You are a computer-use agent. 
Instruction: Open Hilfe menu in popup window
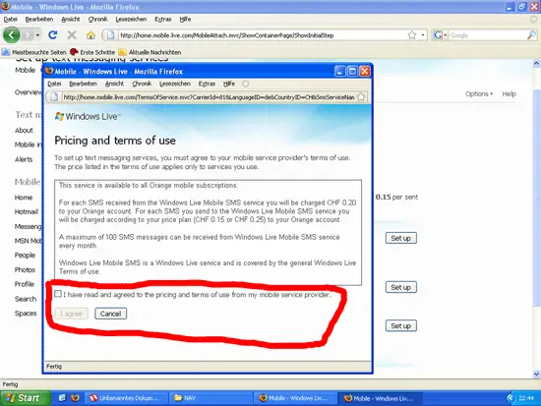pyautogui.click(x=229, y=84)
